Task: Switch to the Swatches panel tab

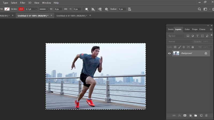Action: pos(171,29)
